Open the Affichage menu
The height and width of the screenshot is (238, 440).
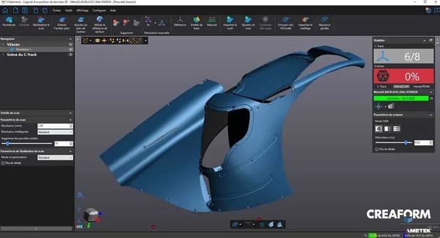82,11
